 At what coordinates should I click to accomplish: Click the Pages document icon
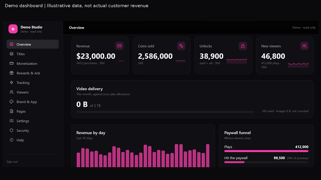pyautogui.click(x=11, y=111)
